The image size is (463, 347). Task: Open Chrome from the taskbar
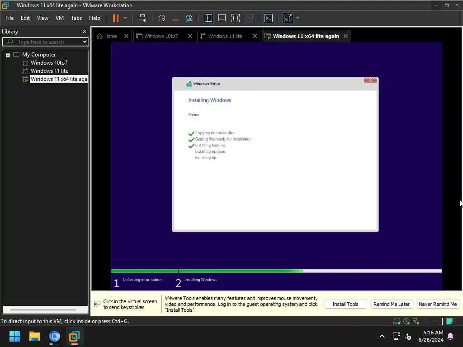(55, 336)
